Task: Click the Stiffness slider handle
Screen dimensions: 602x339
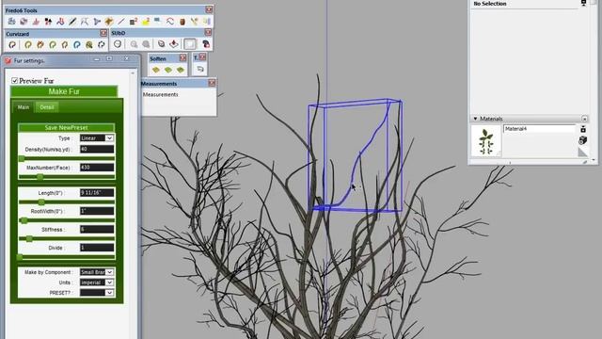Action: click(29, 238)
